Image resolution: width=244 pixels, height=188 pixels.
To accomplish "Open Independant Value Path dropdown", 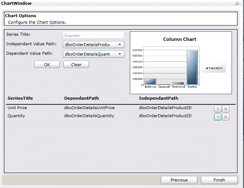I will (x=94, y=44).
